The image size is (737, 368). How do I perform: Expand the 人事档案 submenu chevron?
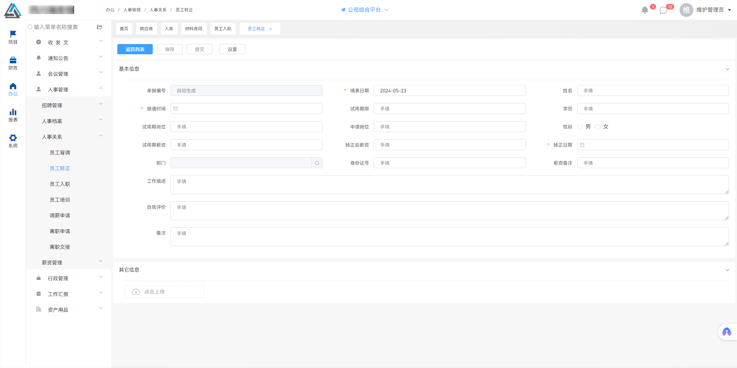pyautogui.click(x=101, y=120)
